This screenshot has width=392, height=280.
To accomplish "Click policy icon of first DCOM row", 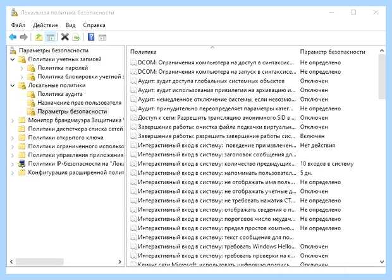I will (133, 62).
